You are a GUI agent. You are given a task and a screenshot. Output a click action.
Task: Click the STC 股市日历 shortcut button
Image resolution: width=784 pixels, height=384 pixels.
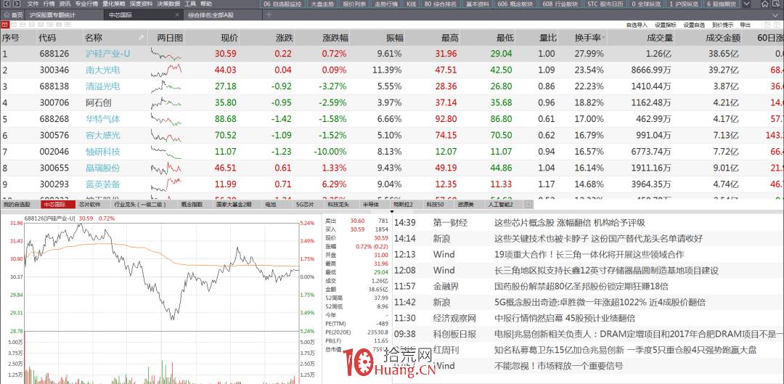[x=605, y=4]
